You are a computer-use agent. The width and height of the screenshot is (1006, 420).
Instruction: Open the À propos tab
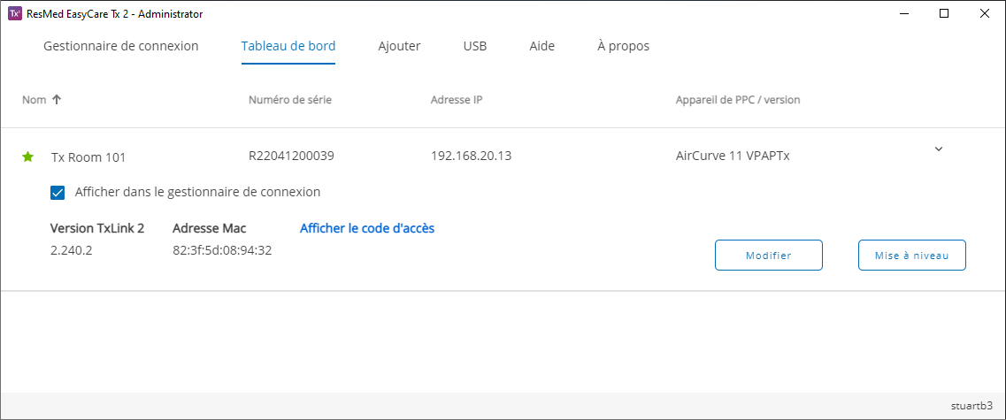[x=623, y=46]
